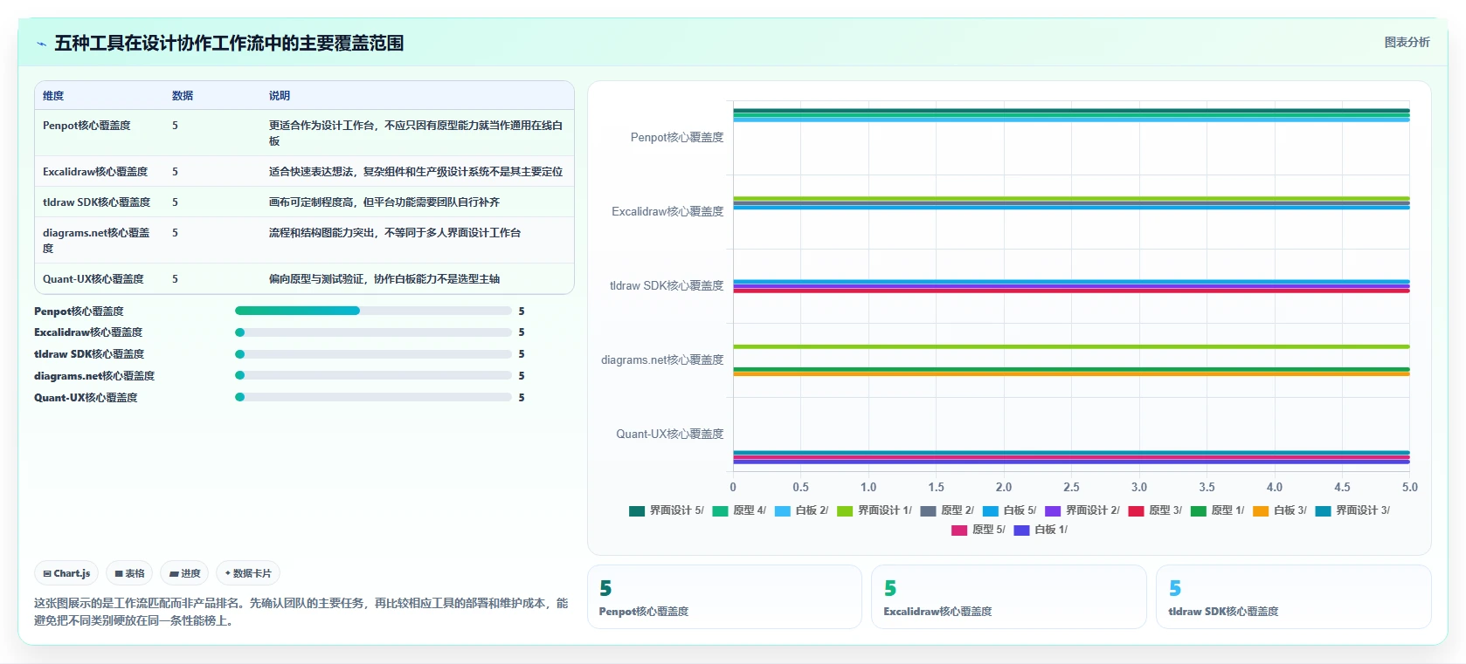The height and width of the screenshot is (664, 1466).
Task: Toggle the 界面设计 2/ legend item
Action: pos(1082,510)
